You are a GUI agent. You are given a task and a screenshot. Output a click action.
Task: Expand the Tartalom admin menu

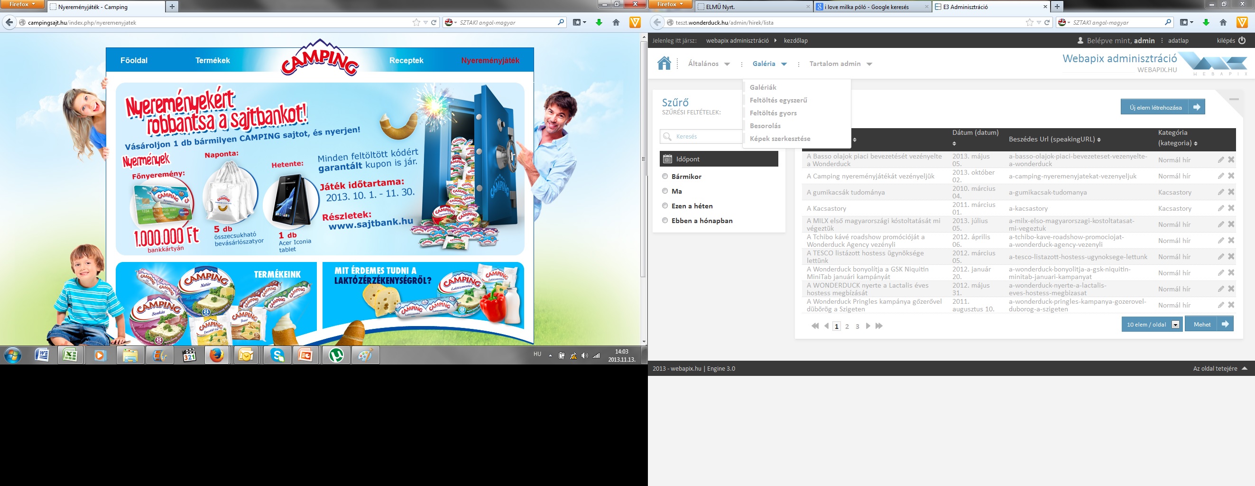tap(840, 64)
